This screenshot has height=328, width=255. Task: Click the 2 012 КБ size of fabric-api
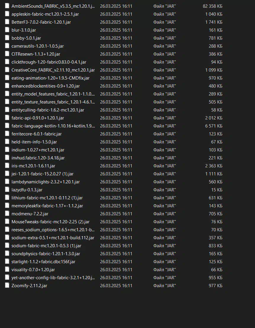(x=214, y=118)
